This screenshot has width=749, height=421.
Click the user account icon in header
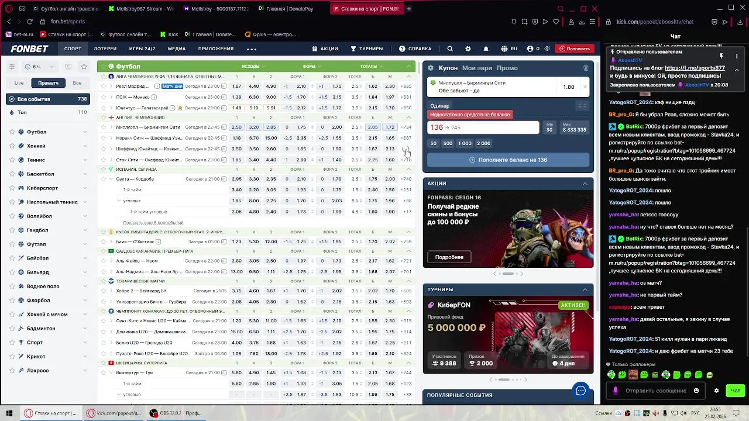pos(530,49)
